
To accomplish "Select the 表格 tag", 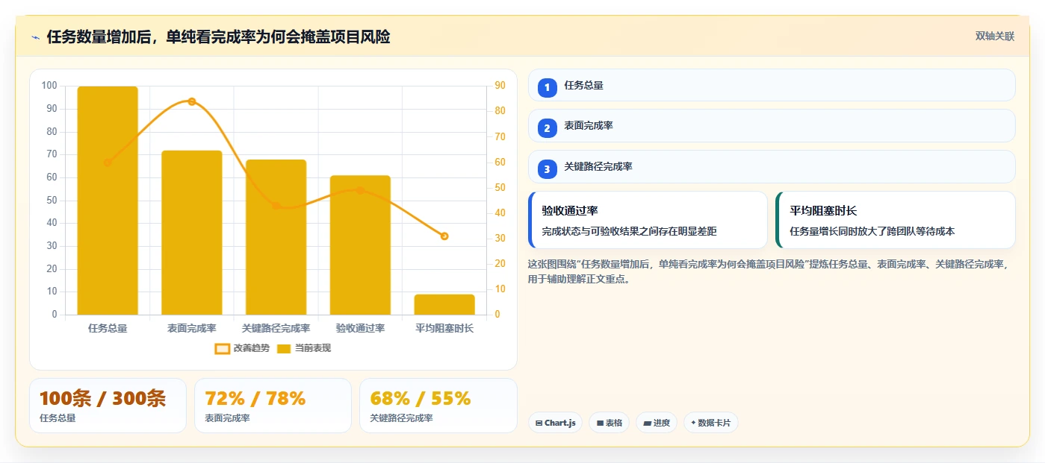I will point(610,423).
